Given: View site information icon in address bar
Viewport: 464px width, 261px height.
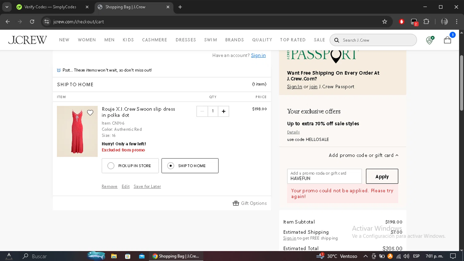Looking at the screenshot, I should tap(47, 22).
